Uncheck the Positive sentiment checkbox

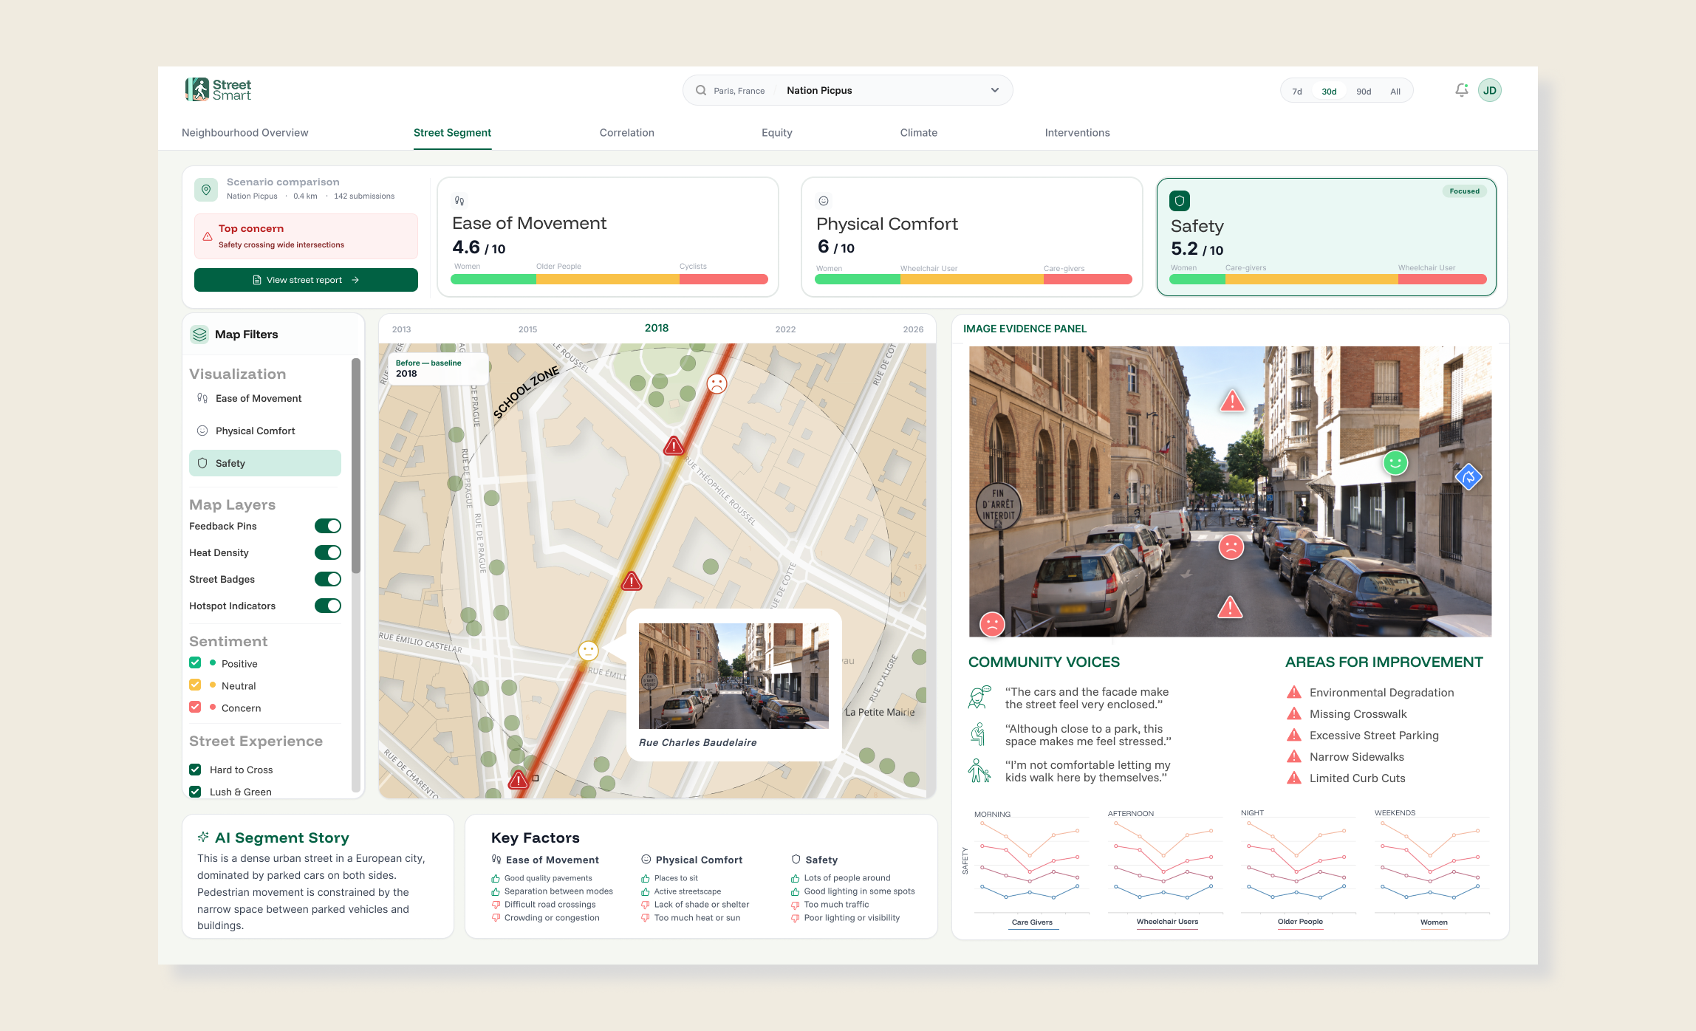(195, 662)
